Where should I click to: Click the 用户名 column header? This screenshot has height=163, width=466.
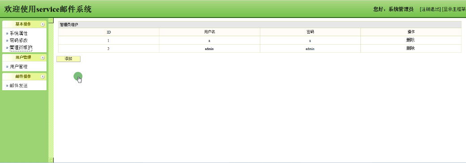[210, 32]
